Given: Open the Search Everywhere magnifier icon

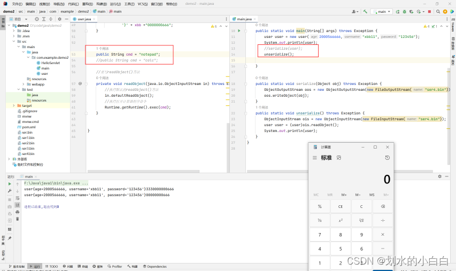Looking at the screenshot, I should (x=438, y=12).
